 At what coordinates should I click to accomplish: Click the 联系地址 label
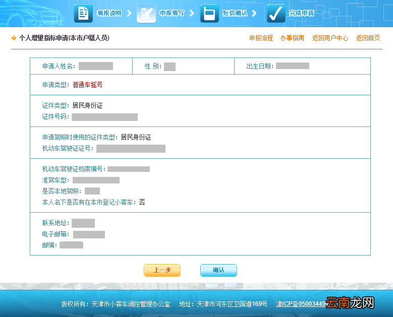pyautogui.click(x=55, y=223)
